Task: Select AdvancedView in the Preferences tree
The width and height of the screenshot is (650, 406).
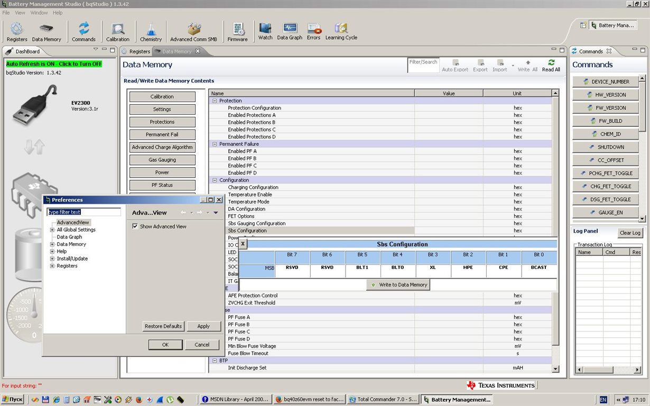Action: pos(73,223)
